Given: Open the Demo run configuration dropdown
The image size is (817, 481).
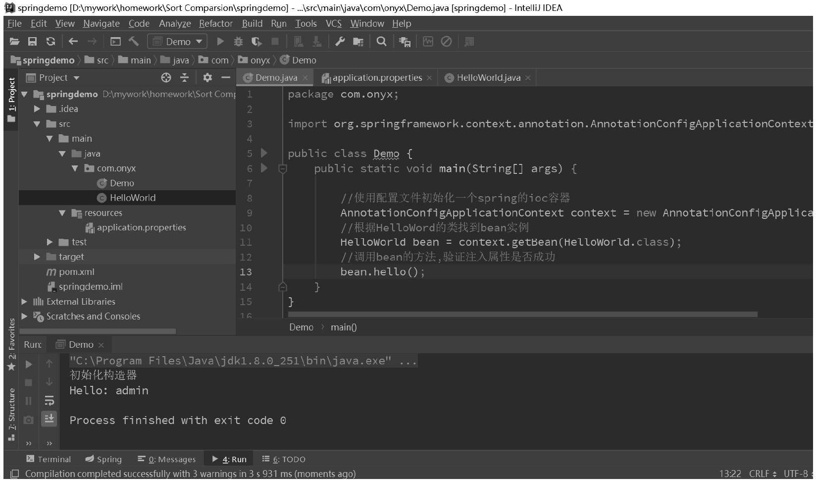Looking at the screenshot, I should click(177, 42).
